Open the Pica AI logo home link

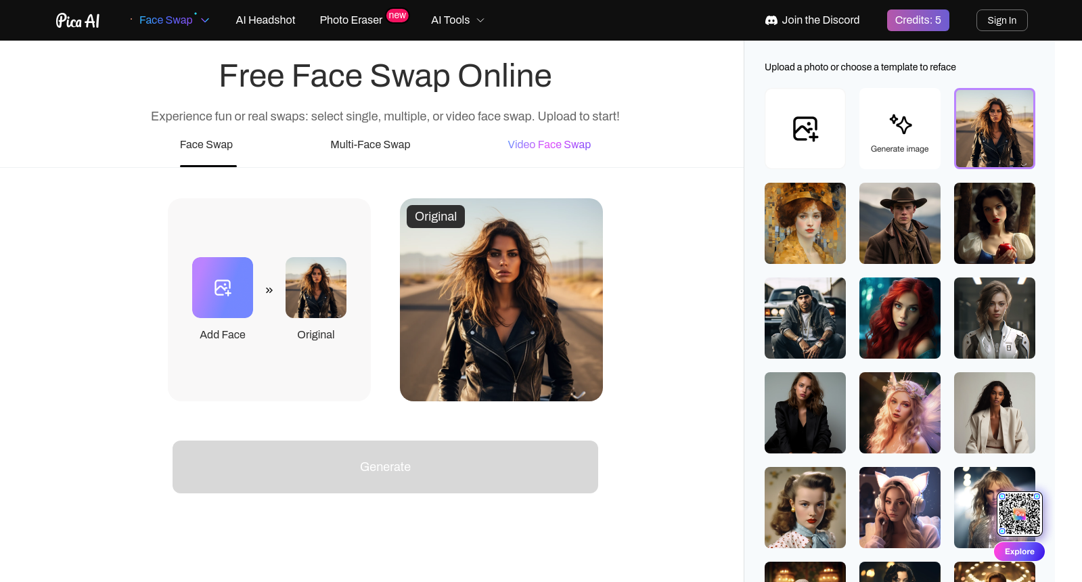pos(78,20)
